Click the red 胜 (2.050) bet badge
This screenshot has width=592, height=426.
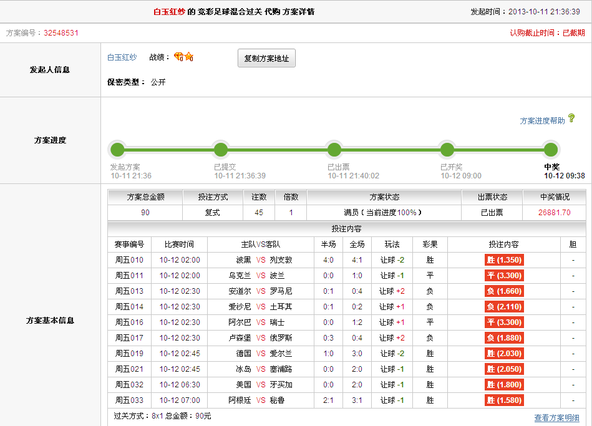[503, 369]
